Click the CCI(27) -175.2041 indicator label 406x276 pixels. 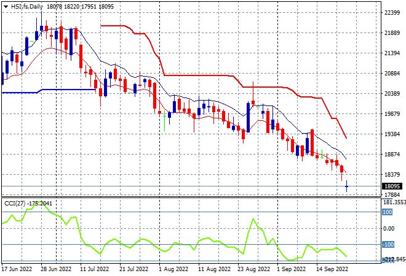point(28,204)
